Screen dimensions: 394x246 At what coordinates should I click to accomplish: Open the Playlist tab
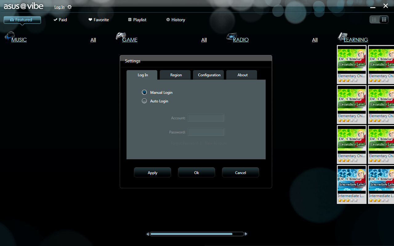click(137, 20)
